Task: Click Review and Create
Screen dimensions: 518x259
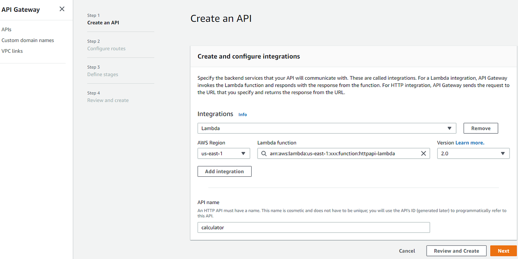Action: (x=456, y=251)
